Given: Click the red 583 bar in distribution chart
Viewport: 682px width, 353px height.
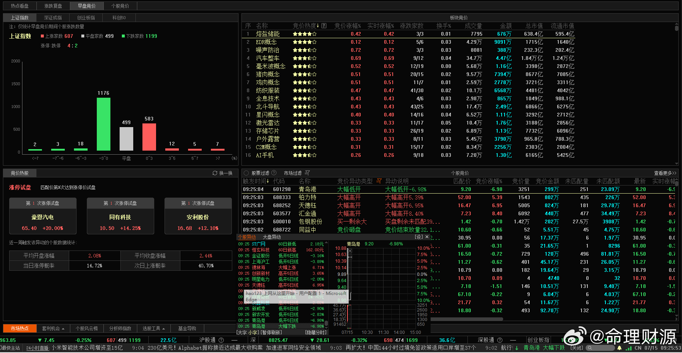Looking at the screenshot, I should 149,137.
